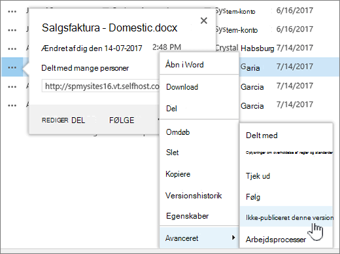Image resolution: width=340 pixels, height=254 pixels.
Task: Open Oplysninger om overholdelse submenu item
Action: click(x=289, y=153)
